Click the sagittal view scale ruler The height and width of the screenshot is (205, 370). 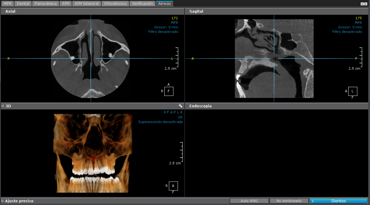click(361, 57)
